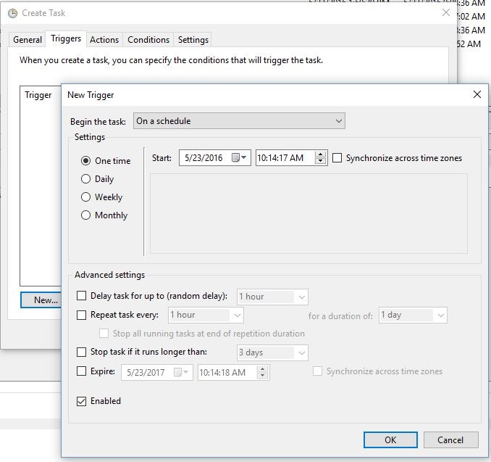This screenshot has width=491, height=462.
Task: Switch to the Actions tab
Action: coord(104,40)
